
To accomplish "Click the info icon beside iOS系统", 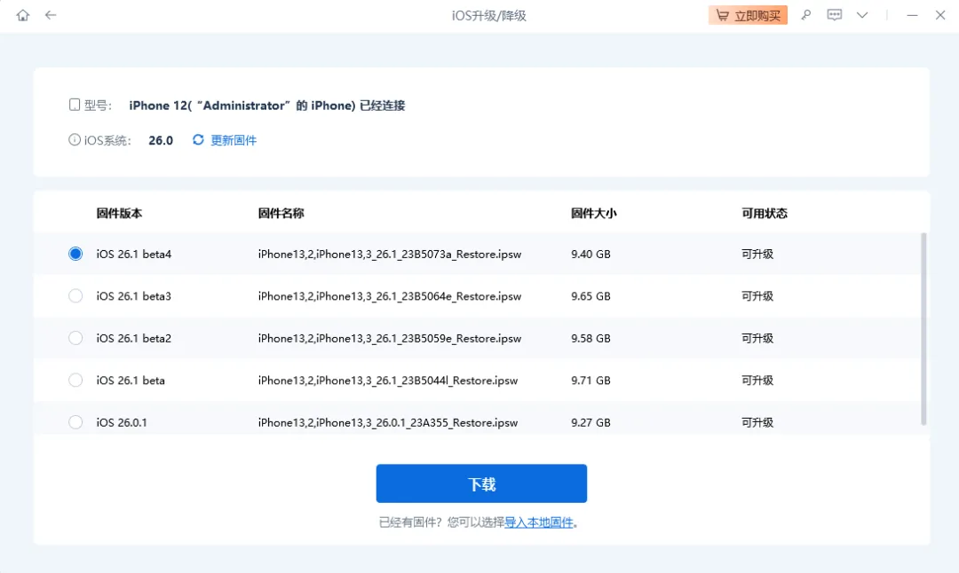I will [74, 140].
